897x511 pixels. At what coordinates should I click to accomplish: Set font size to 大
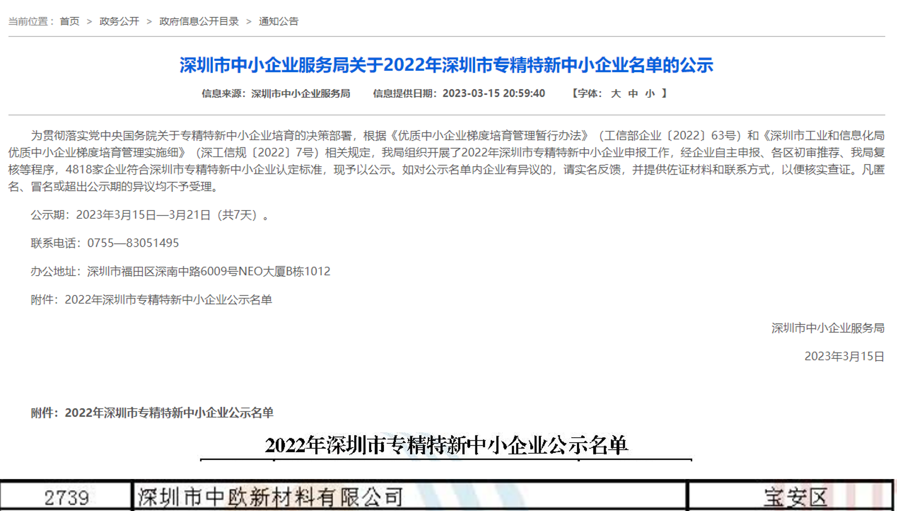point(615,94)
